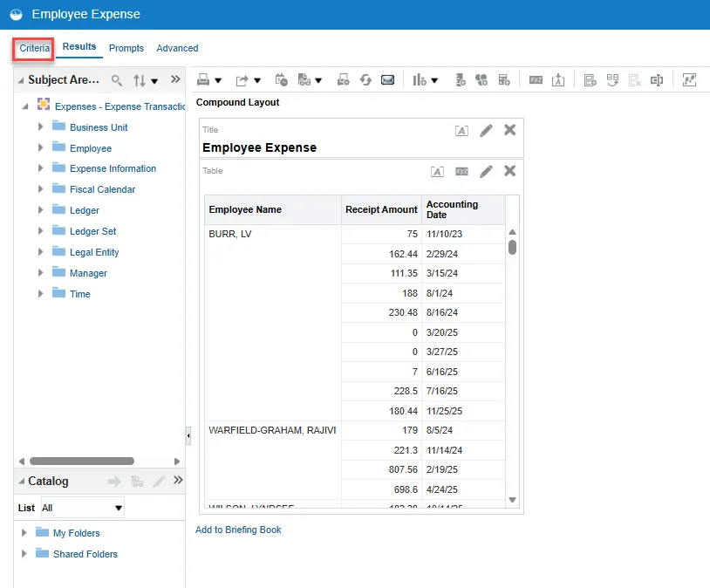Click the Schedule analysis calendar-clock icon
710x588 pixels.
click(x=281, y=80)
